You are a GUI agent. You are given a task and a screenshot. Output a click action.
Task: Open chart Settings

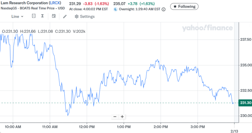click(84, 16)
